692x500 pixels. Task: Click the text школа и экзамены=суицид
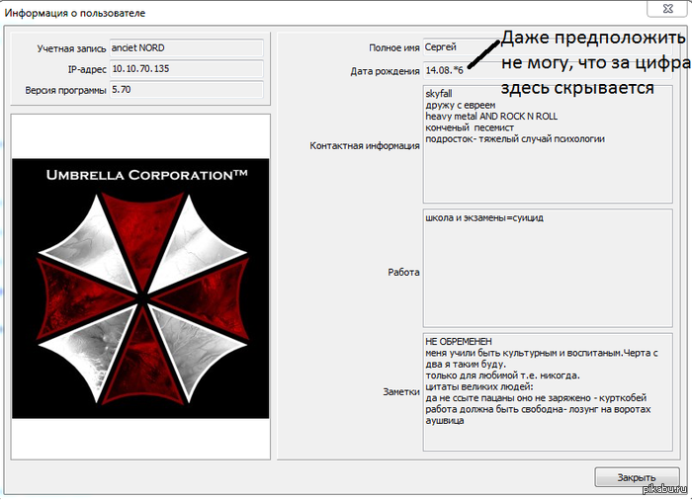coord(483,217)
